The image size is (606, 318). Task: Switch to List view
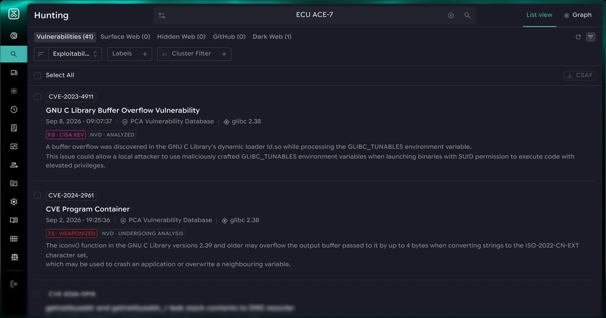(539, 15)
